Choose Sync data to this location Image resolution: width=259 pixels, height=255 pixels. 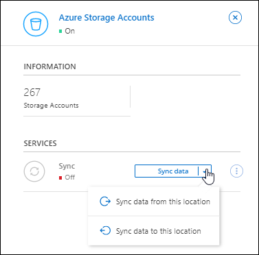click(154, 231)
